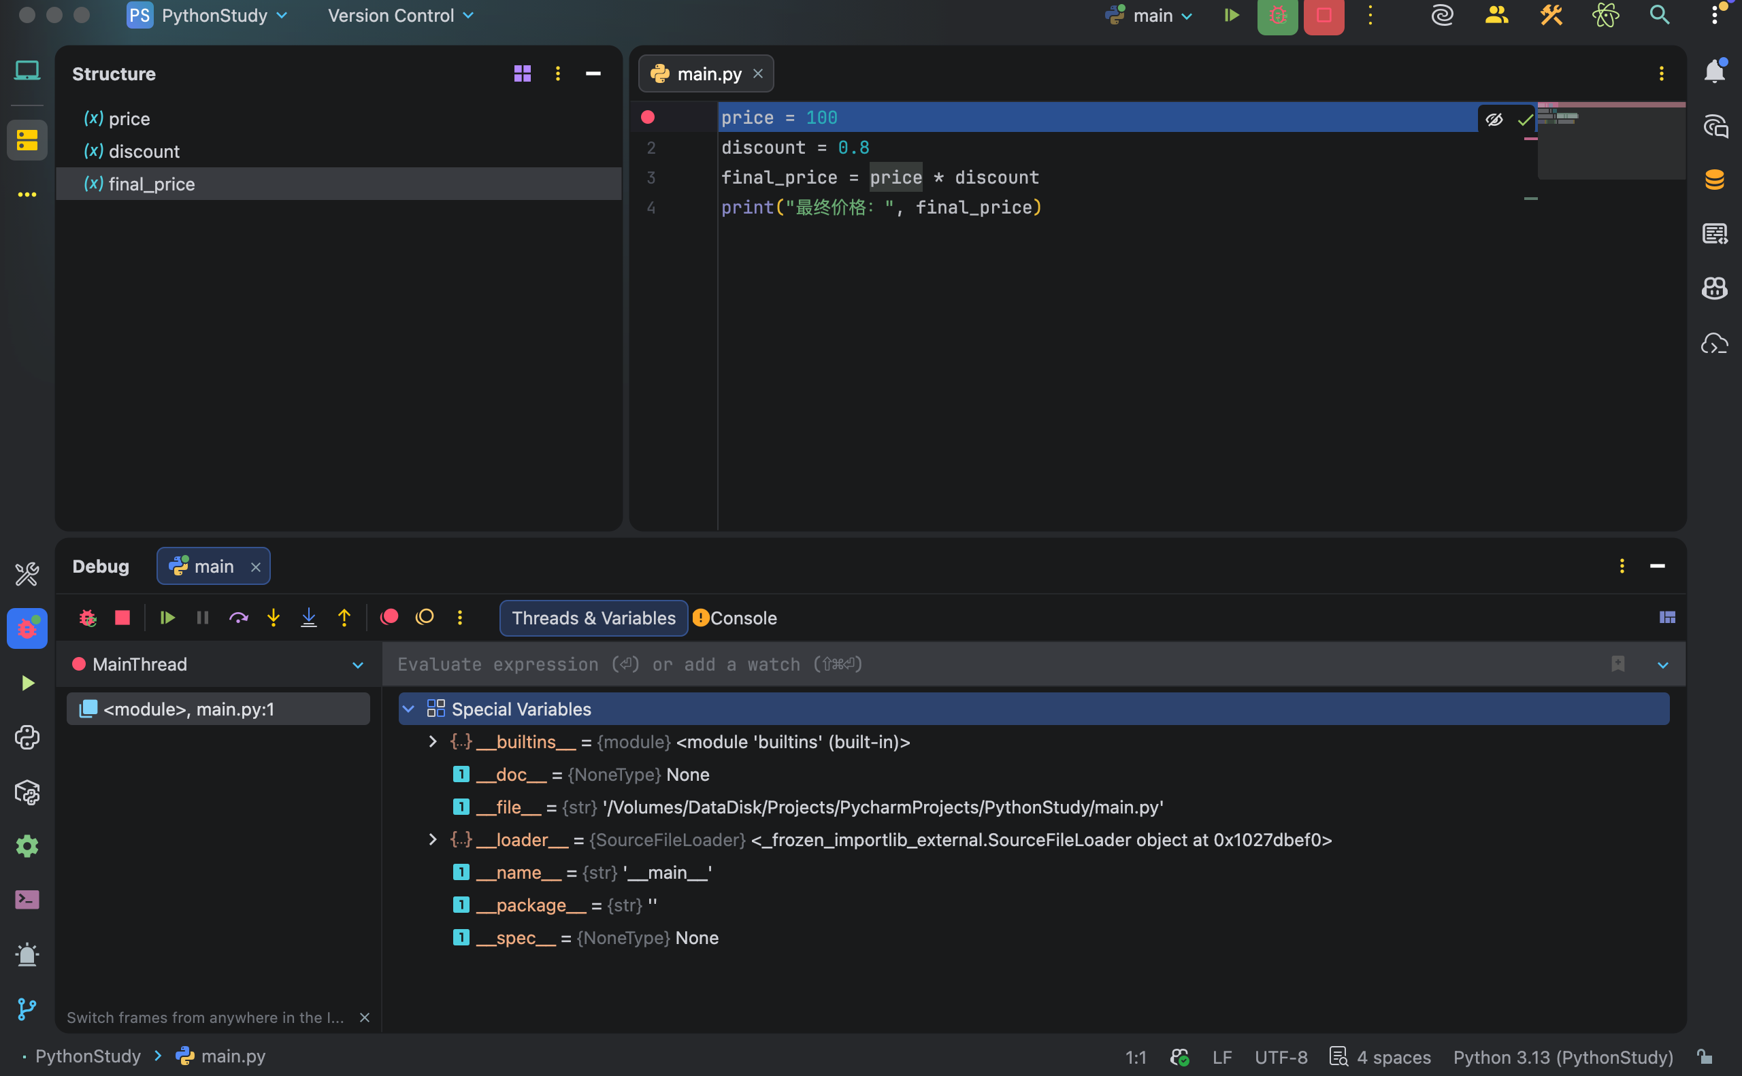The height and width of the screenshot is (1076, 1742).
Task: Open the MainThread selector dropdown
Action: coord(357,665)
